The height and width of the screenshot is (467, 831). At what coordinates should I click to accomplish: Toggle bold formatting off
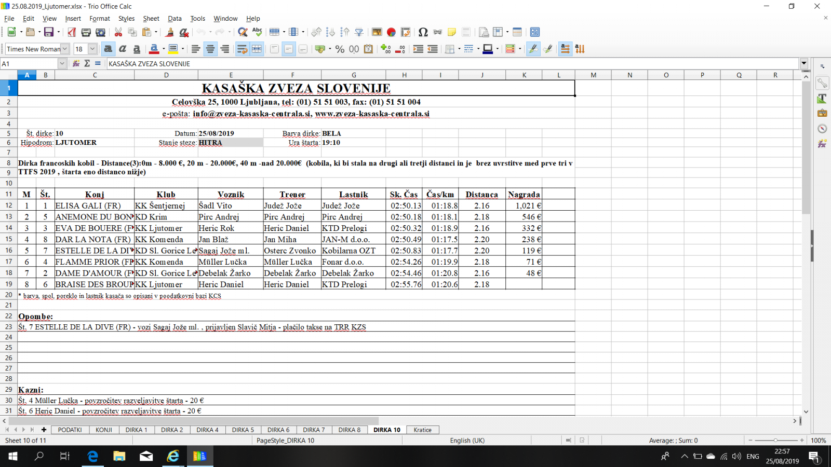click(x=108, y=49)
